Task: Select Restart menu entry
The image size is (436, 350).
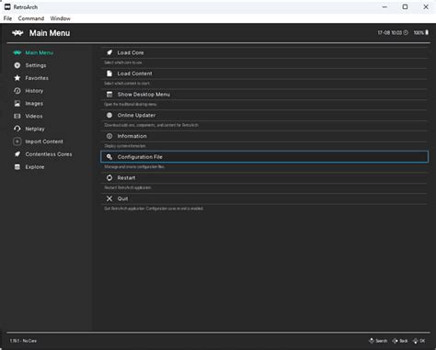Action: [264, 177]
